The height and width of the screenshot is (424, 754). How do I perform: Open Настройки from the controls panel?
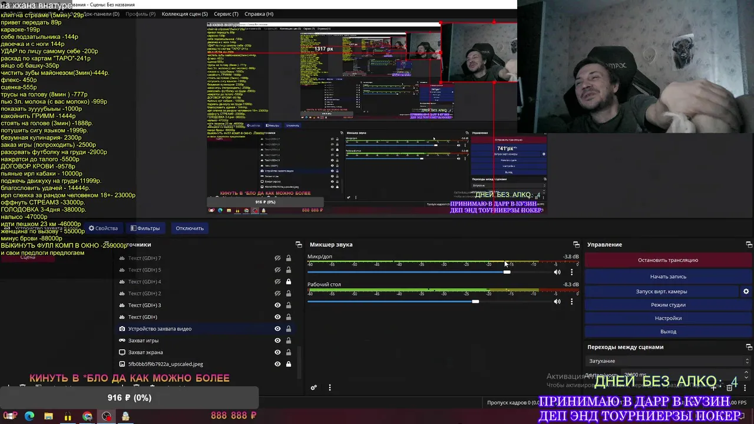click(x=668, y=318)
